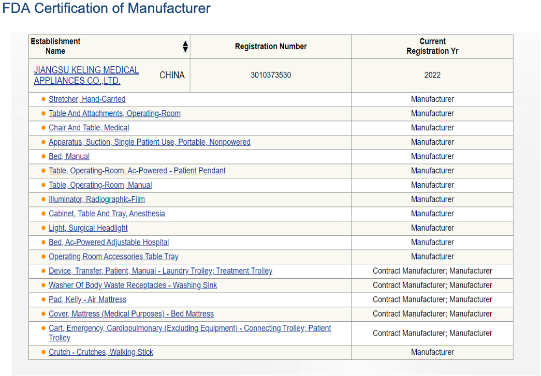
Task: Open Crutch - Crutches, Walking Stick link
Action: [x=100, y=352]
